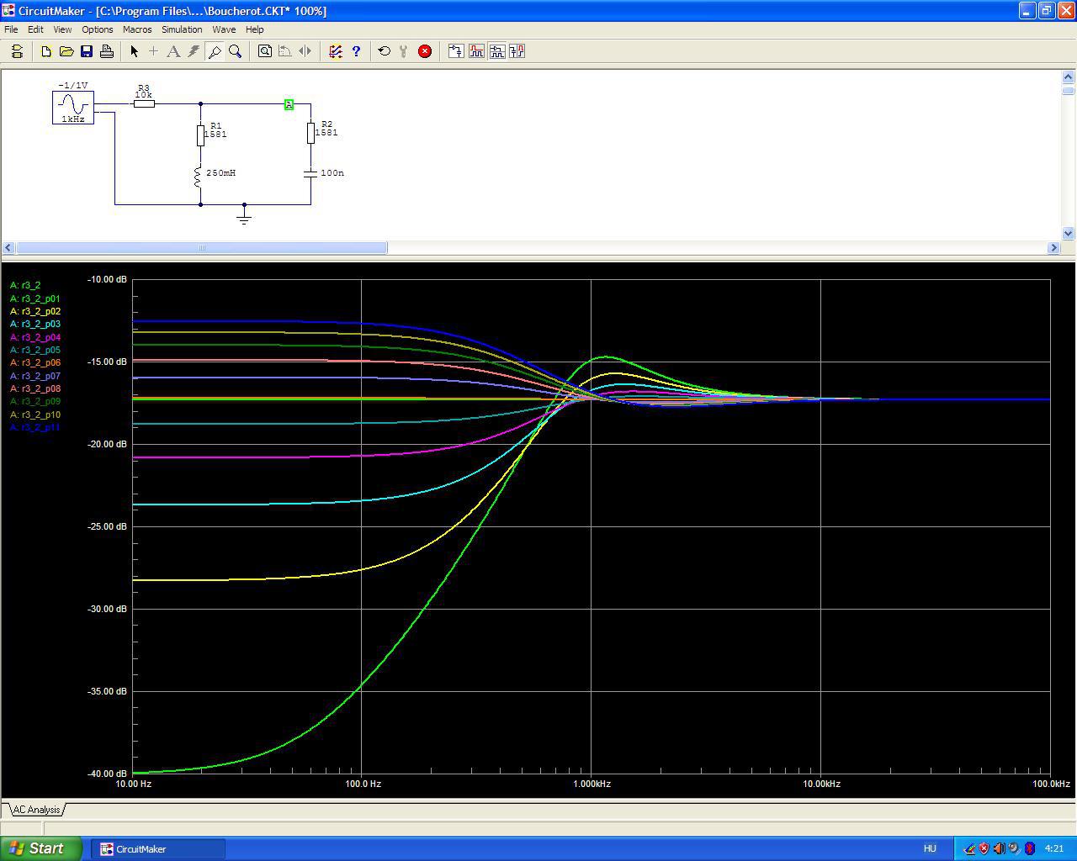Open the Macros menu
Image resolution: width=1077 pixels, height=861 pixels.
137,29
